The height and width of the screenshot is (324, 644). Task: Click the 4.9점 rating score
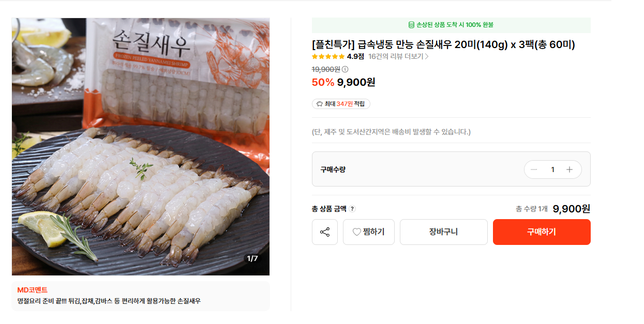pos(355,56)
